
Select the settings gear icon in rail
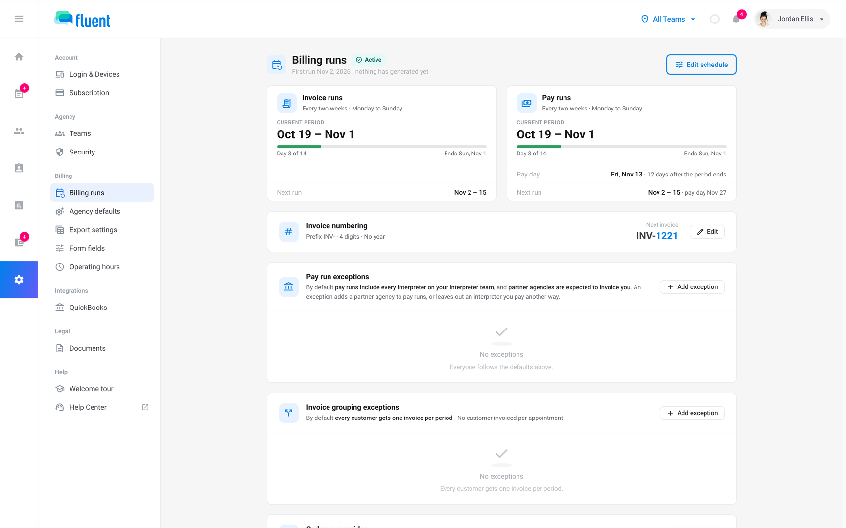19,280
